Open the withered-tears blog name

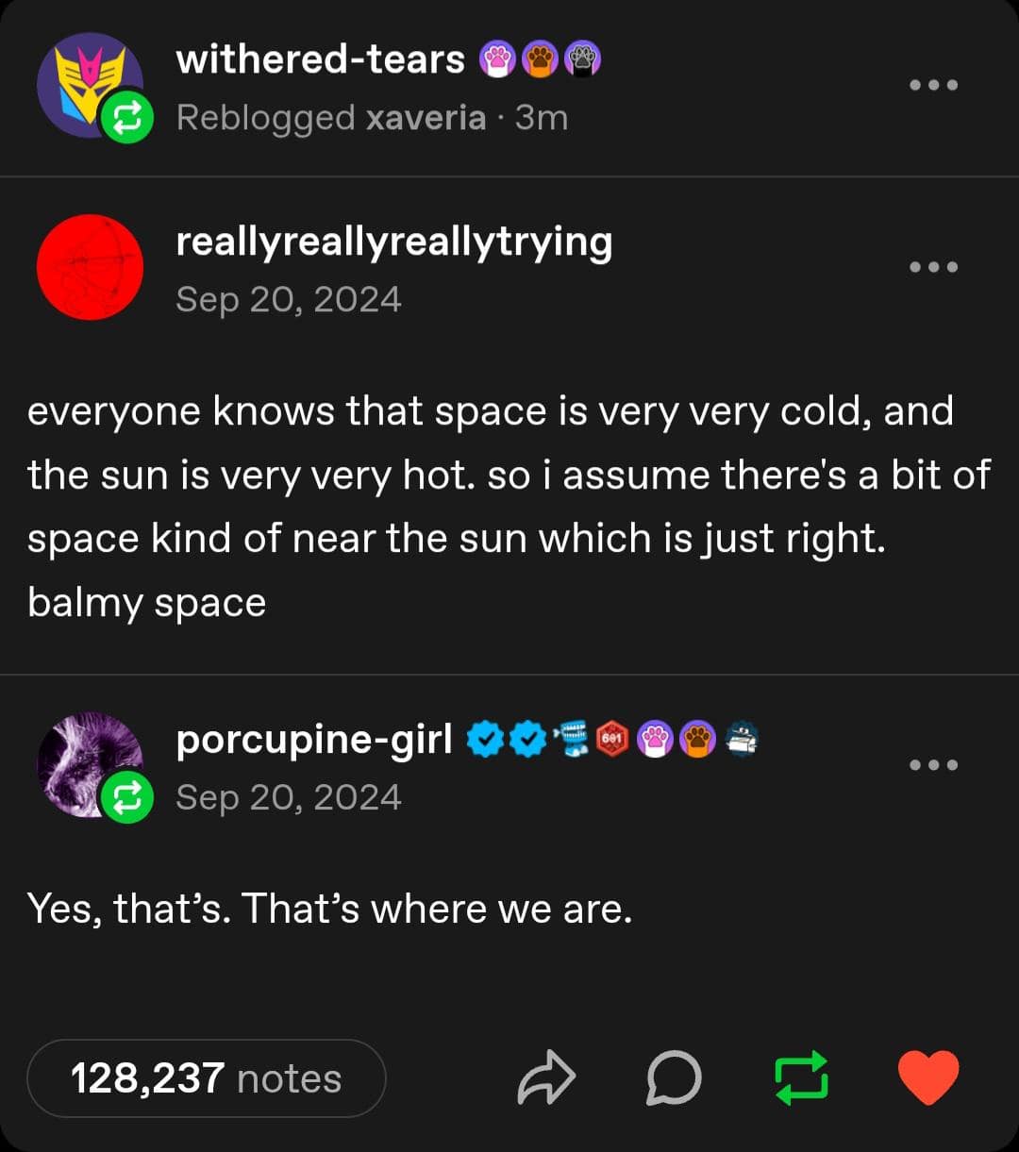(x=320, y=59)
